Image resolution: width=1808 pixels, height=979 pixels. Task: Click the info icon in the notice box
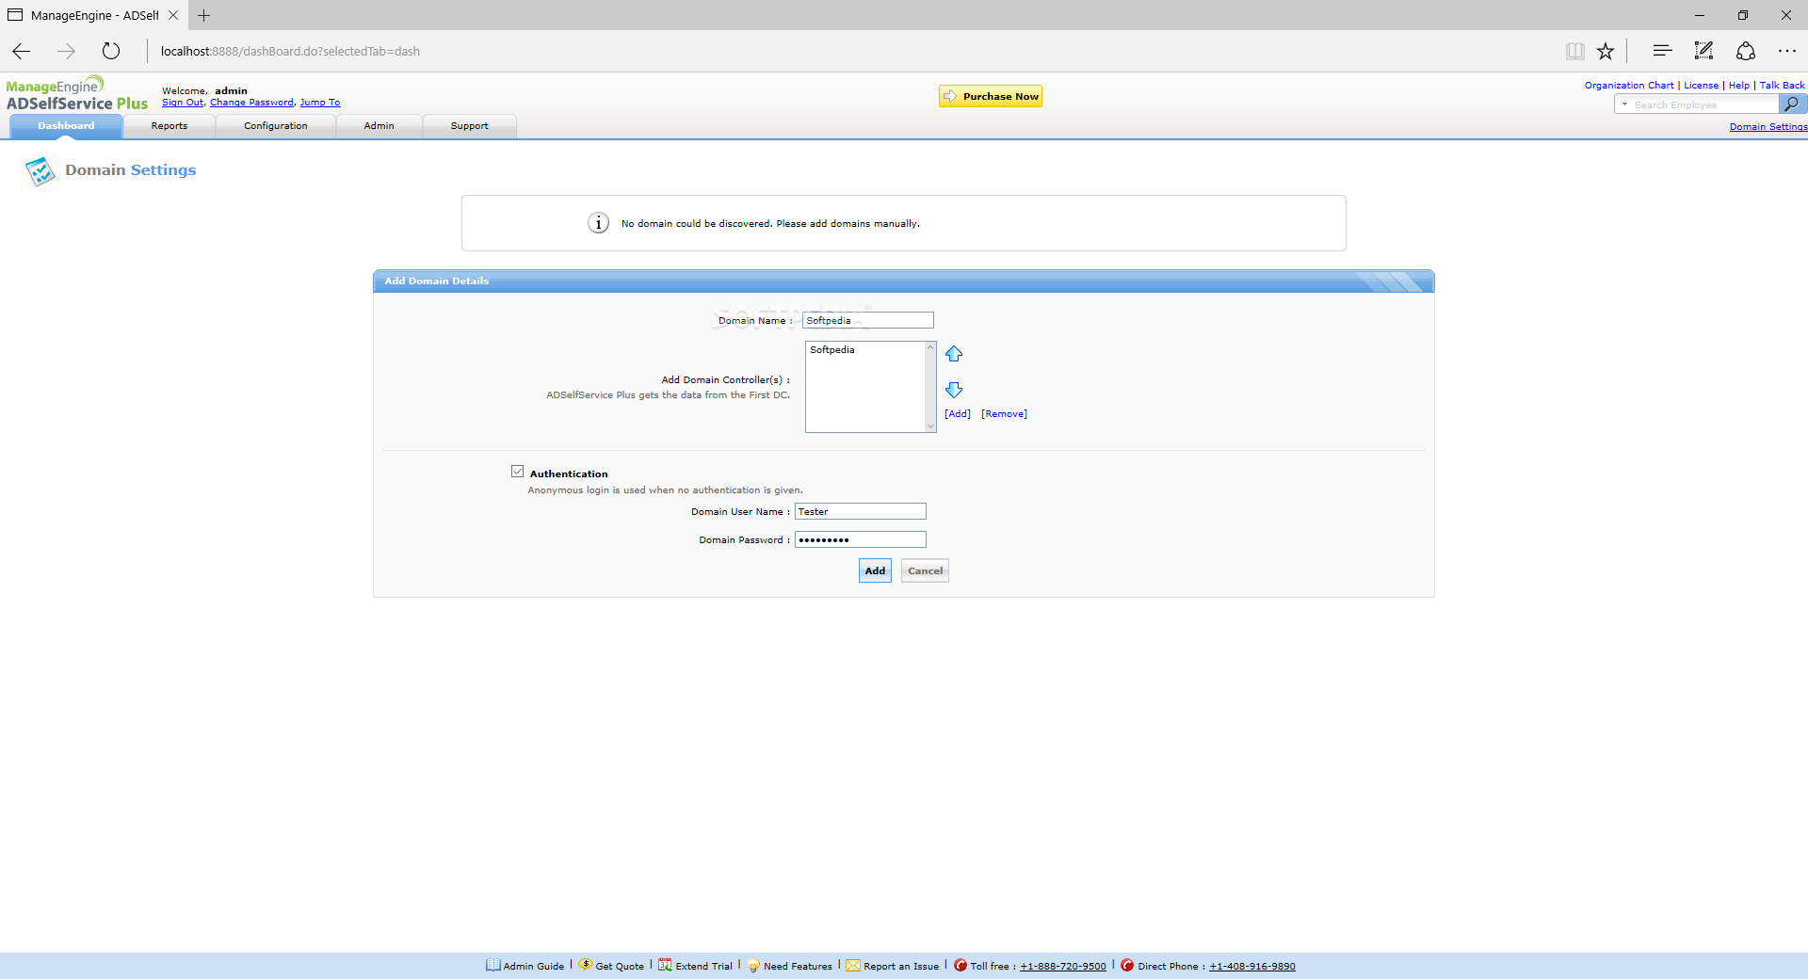click(598, 223)
